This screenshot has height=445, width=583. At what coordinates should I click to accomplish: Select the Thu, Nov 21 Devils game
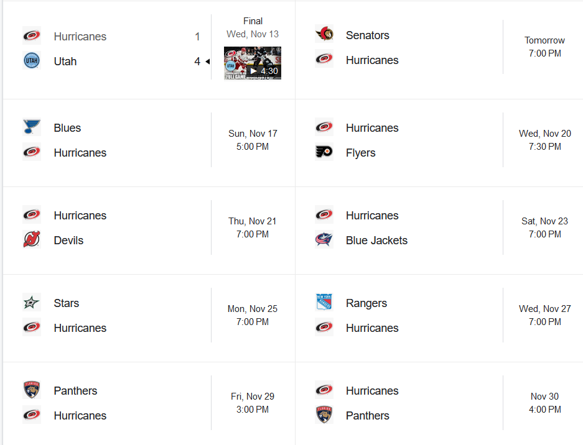tap(253, 227)
